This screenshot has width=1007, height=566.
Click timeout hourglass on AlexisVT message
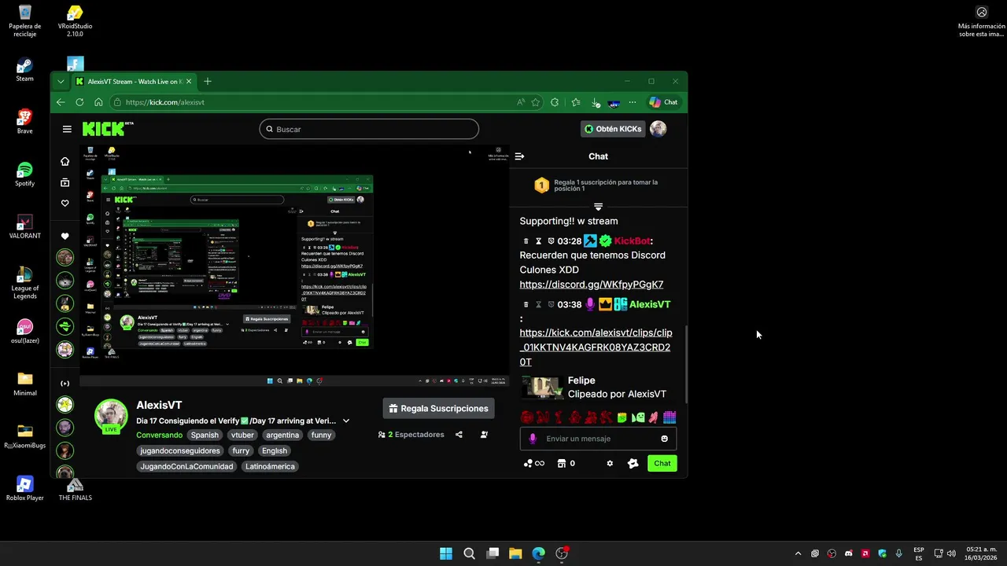click(538, 304)
